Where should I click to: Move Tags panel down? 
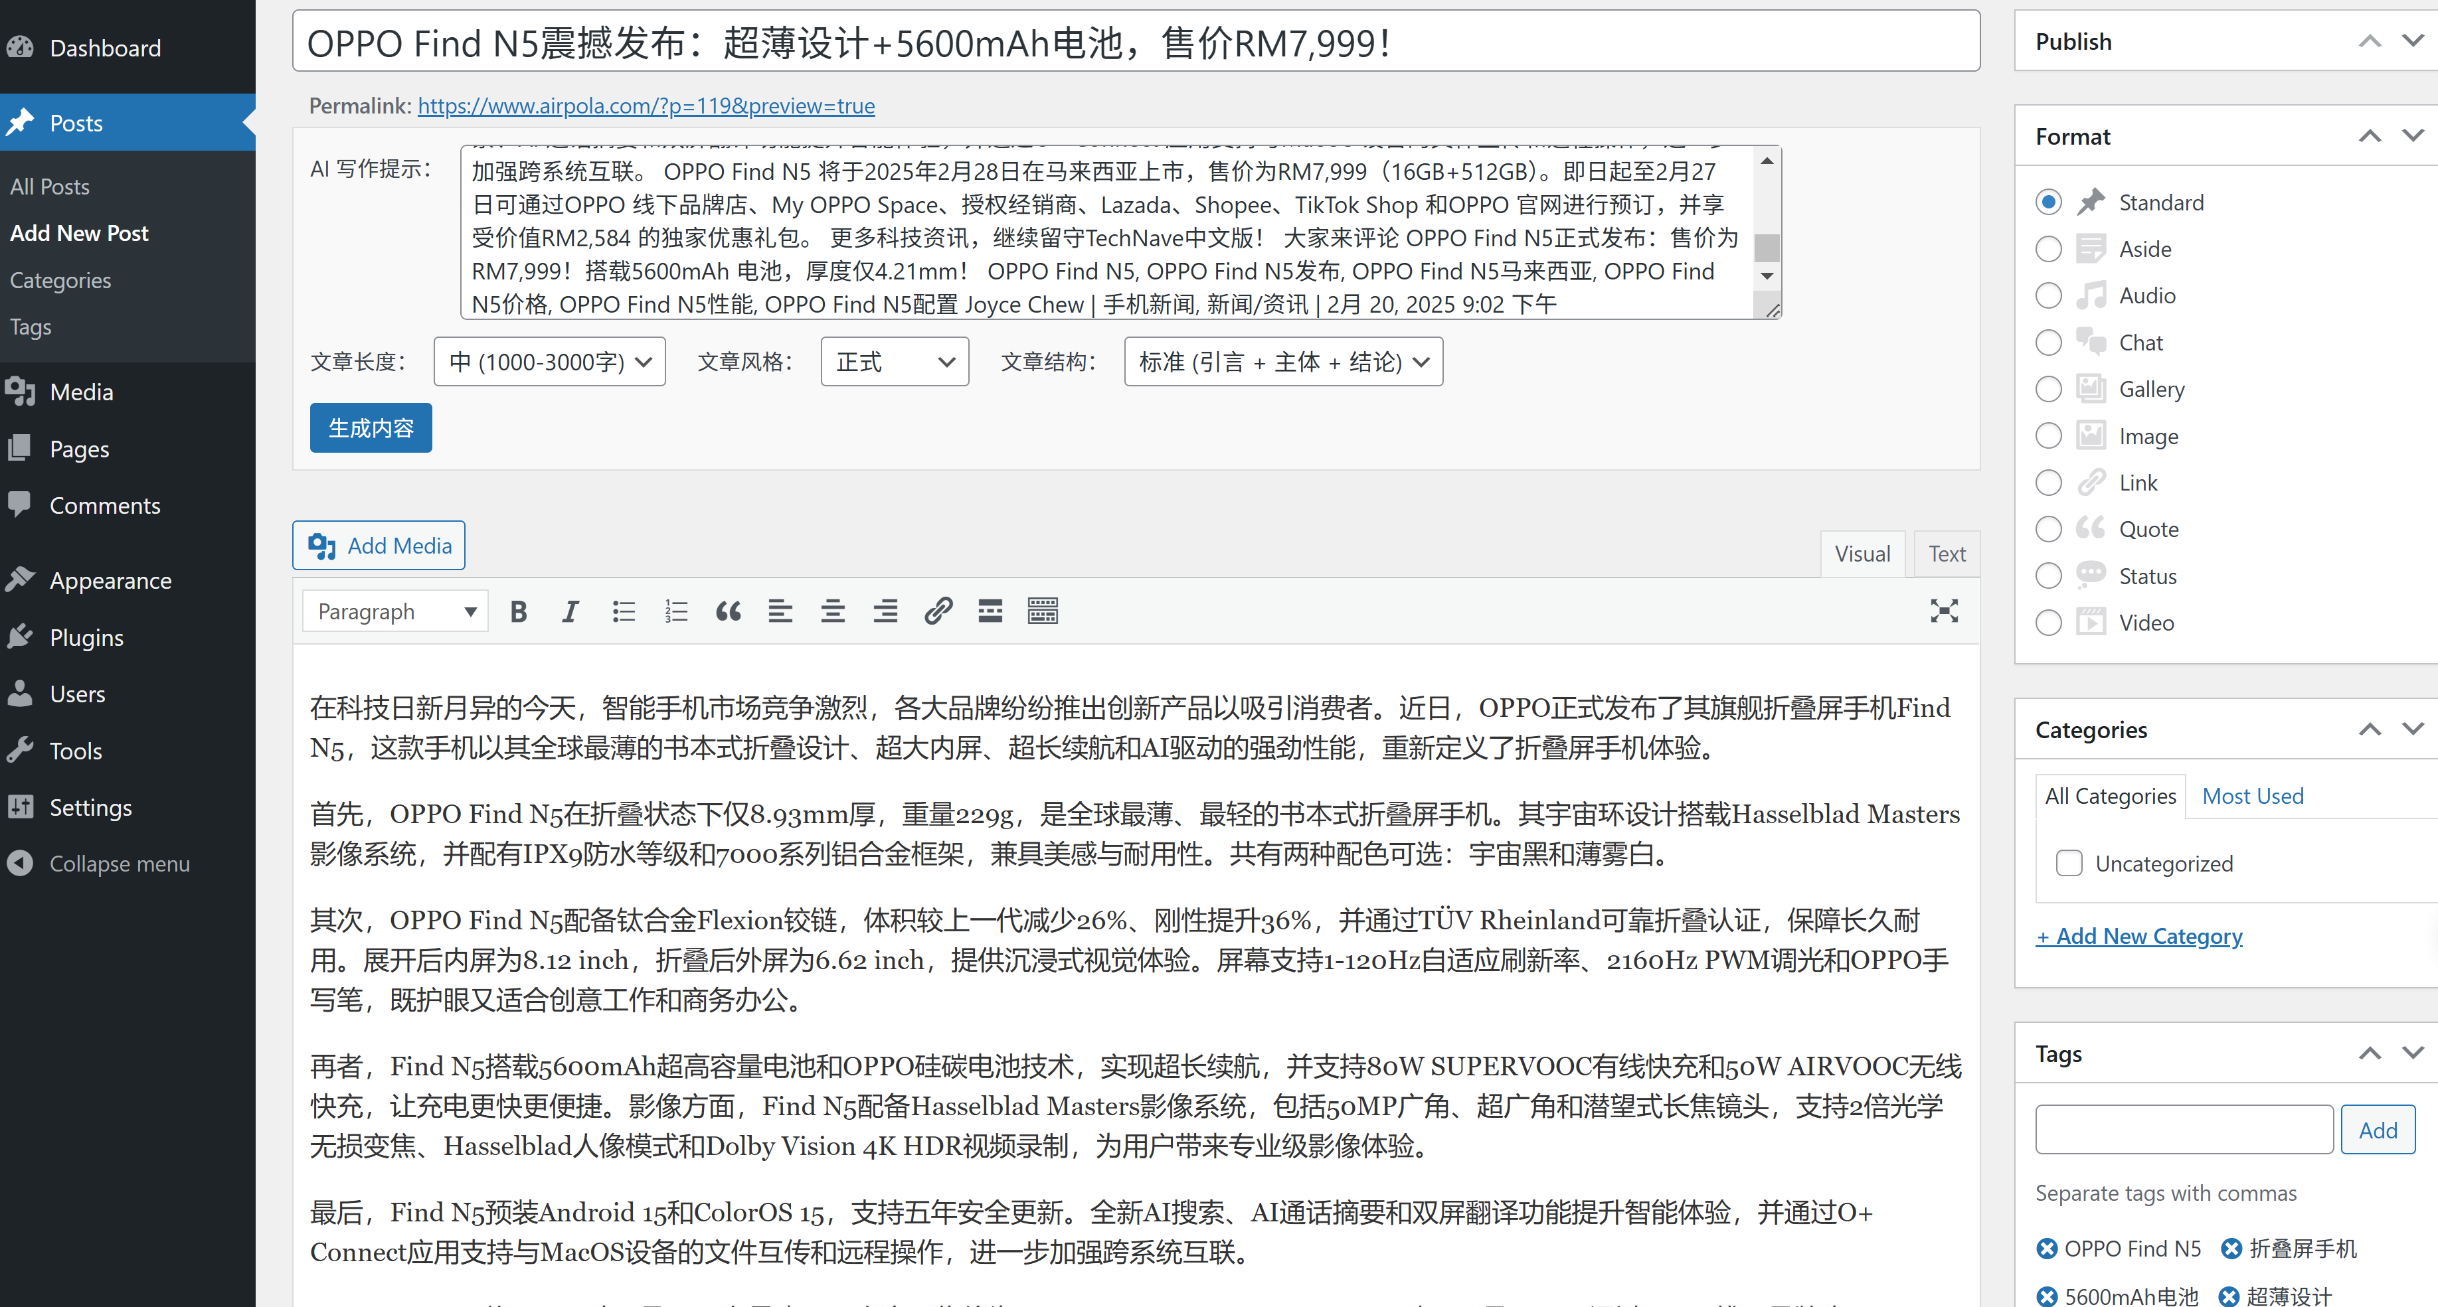(x=2413, y=1053)
